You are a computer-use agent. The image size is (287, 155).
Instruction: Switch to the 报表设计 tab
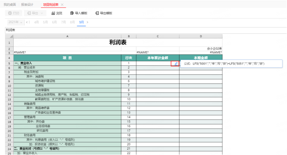point(27,5)
